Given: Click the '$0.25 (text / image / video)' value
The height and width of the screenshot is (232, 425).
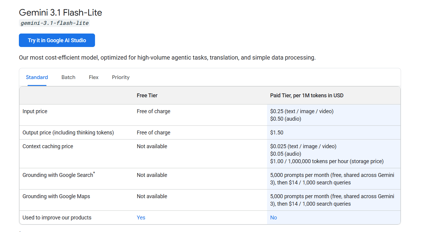Looking at the screenshot, I should [302, 111].
